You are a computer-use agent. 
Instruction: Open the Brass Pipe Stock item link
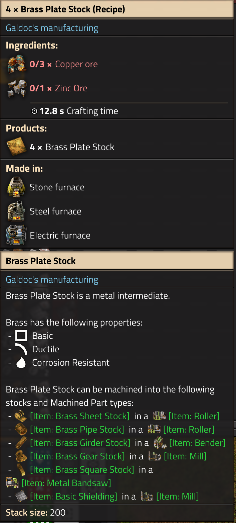pos(77,430)
